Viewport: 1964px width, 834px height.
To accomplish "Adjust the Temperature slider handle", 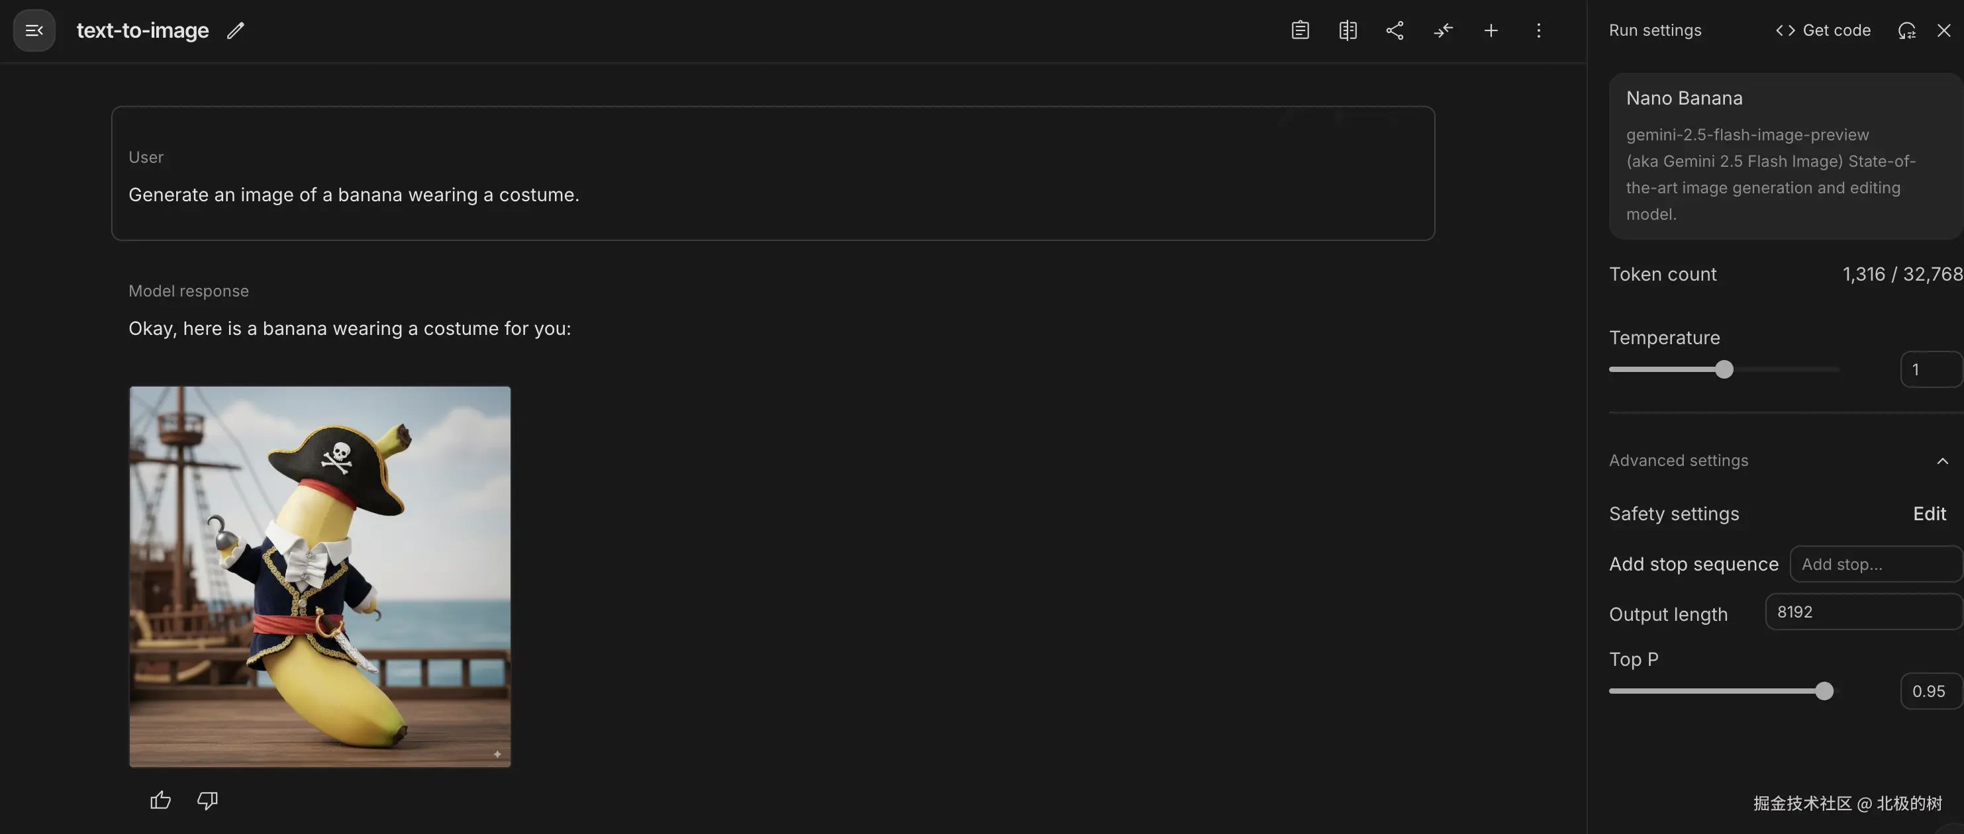I will [x=1724, y=370].
